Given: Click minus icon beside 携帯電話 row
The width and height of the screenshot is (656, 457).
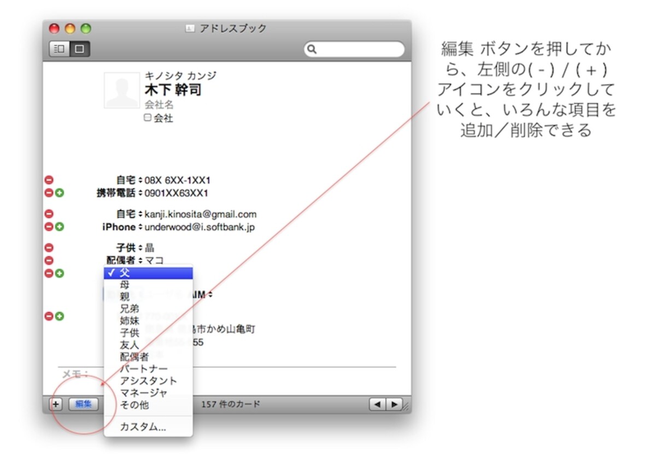Looking at the screenshot, I should click(49, 193).
